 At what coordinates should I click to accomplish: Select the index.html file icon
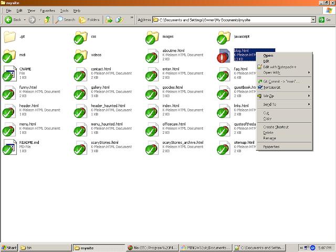[153, 110]
